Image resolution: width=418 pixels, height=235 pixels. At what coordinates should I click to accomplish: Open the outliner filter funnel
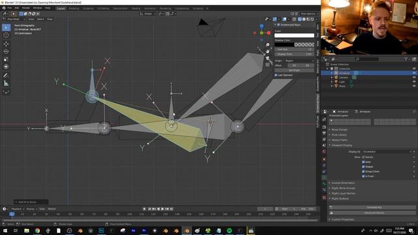pyautogui.click(x=406, y=59)
